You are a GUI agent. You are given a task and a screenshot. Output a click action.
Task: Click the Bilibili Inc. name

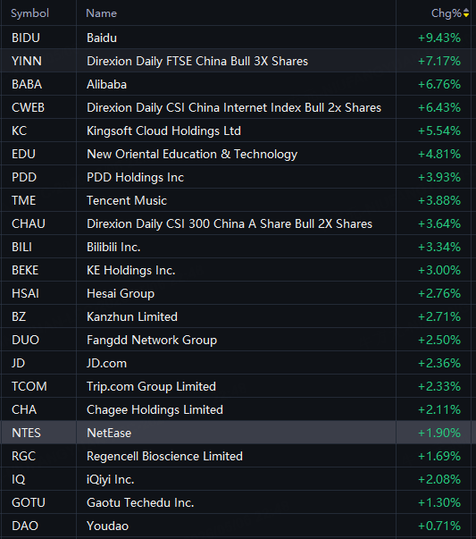click(x=113, y=248)
